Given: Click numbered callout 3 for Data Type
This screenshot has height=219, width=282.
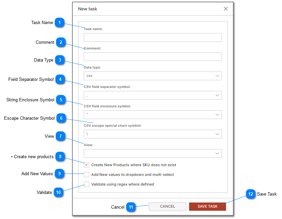Looking at the screenshot, I should coord(60,60).
